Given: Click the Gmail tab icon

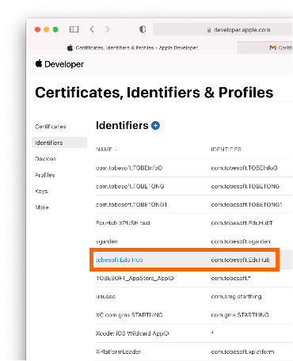Looking at the screenshot, I should tap(272, 47).
